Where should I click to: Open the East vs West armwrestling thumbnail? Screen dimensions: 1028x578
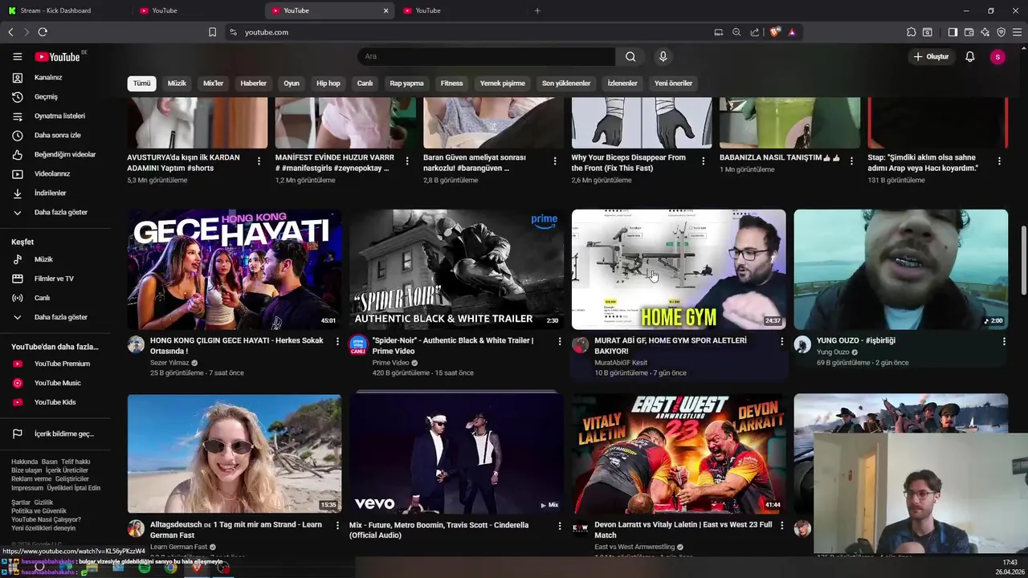click(679, 454)
